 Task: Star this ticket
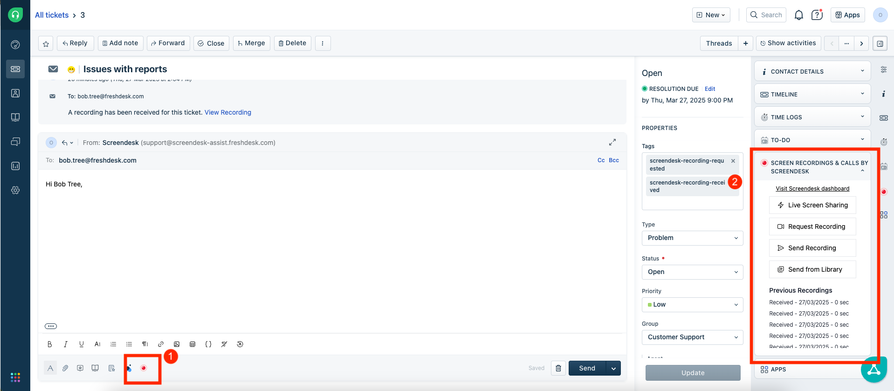tap(46, 43)
